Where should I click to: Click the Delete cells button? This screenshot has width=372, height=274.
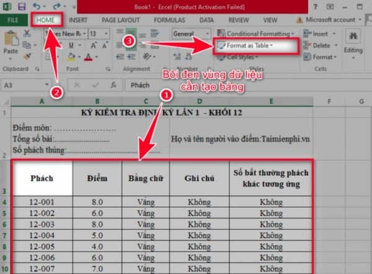pyautogui.click(x=321, y=45)
